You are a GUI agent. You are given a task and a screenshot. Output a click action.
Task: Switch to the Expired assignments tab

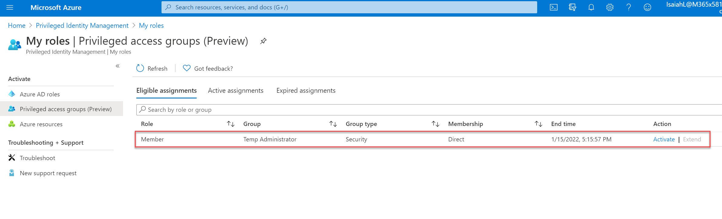click(306, 91)
